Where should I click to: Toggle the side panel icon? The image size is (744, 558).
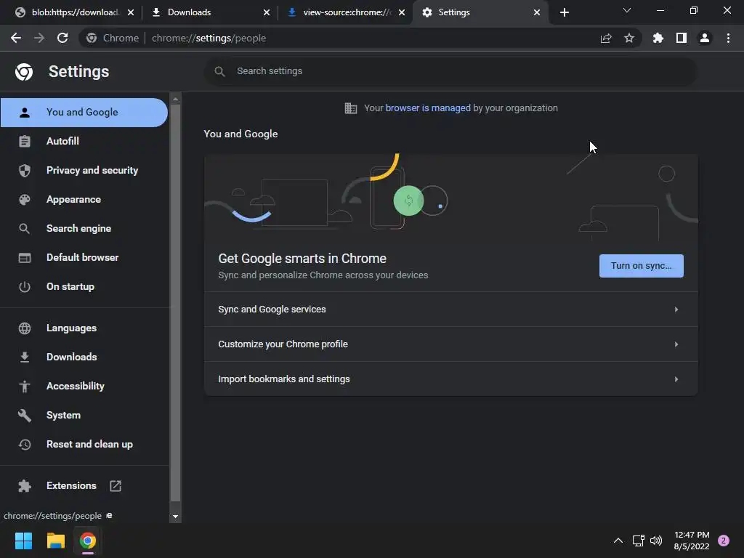(x=682, y=38)
